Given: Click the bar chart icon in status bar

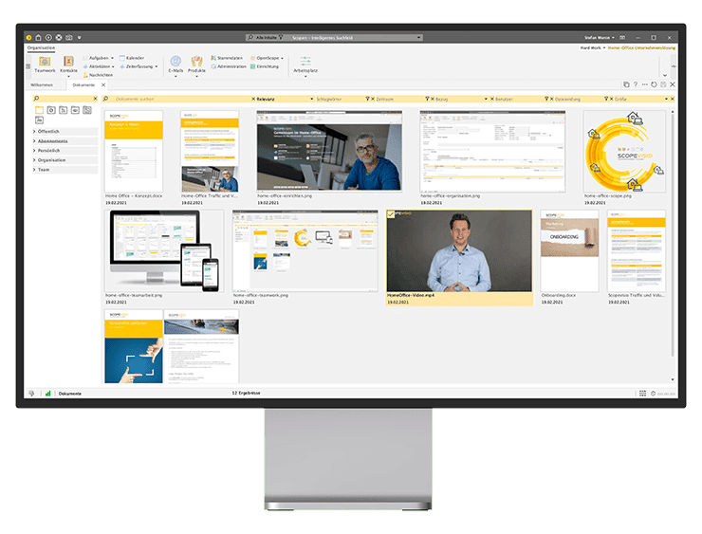Looking at the screenshot, I should pos(47,394).
